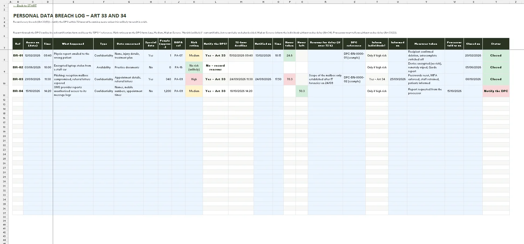Click the Ref column header cell
The image size is (524, 244).
(x=18, y=44)
